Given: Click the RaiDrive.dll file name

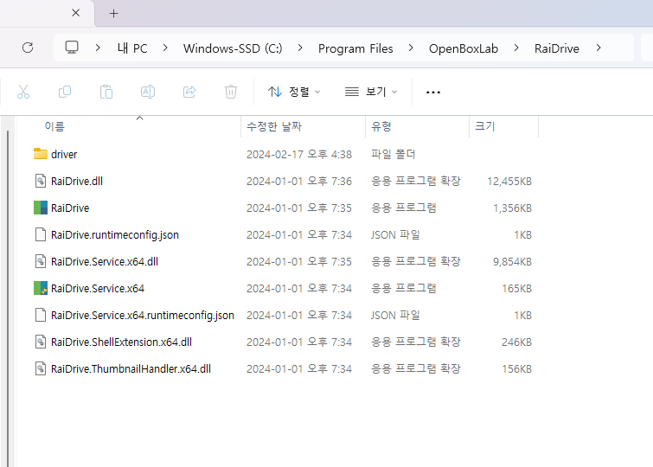Looking at the screenshot, I should coord(77,182).
